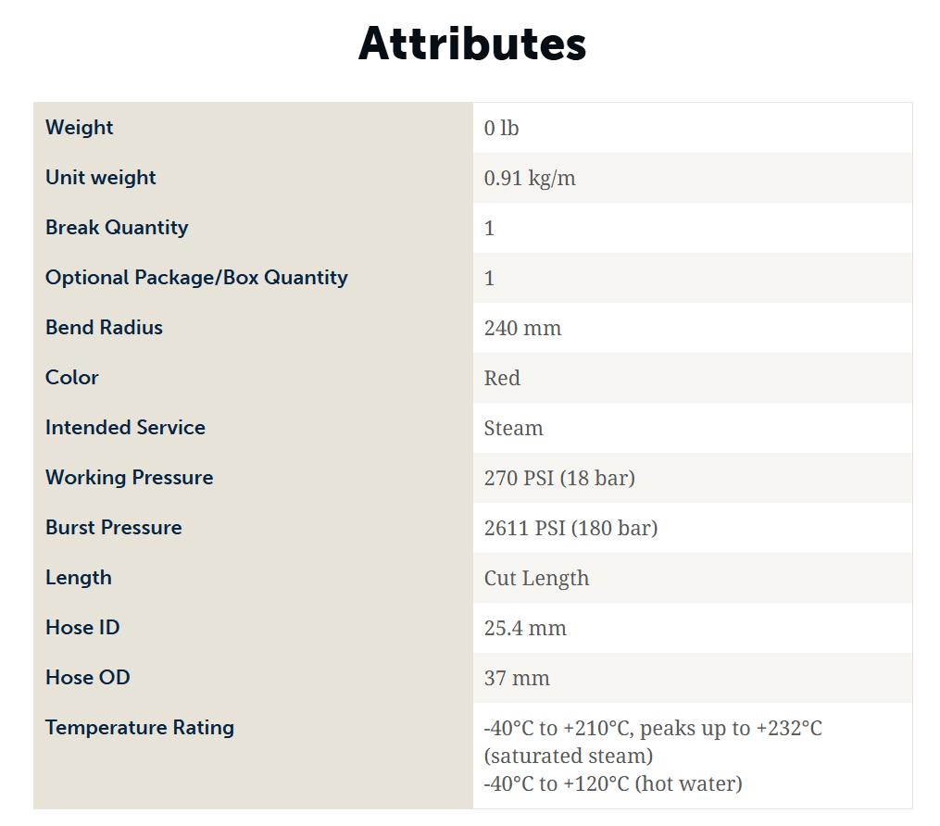This screenshot has height=826, width=940.
Task: Click the 2611 PSI (180 bar) value
Action: [x=570, y=528]
